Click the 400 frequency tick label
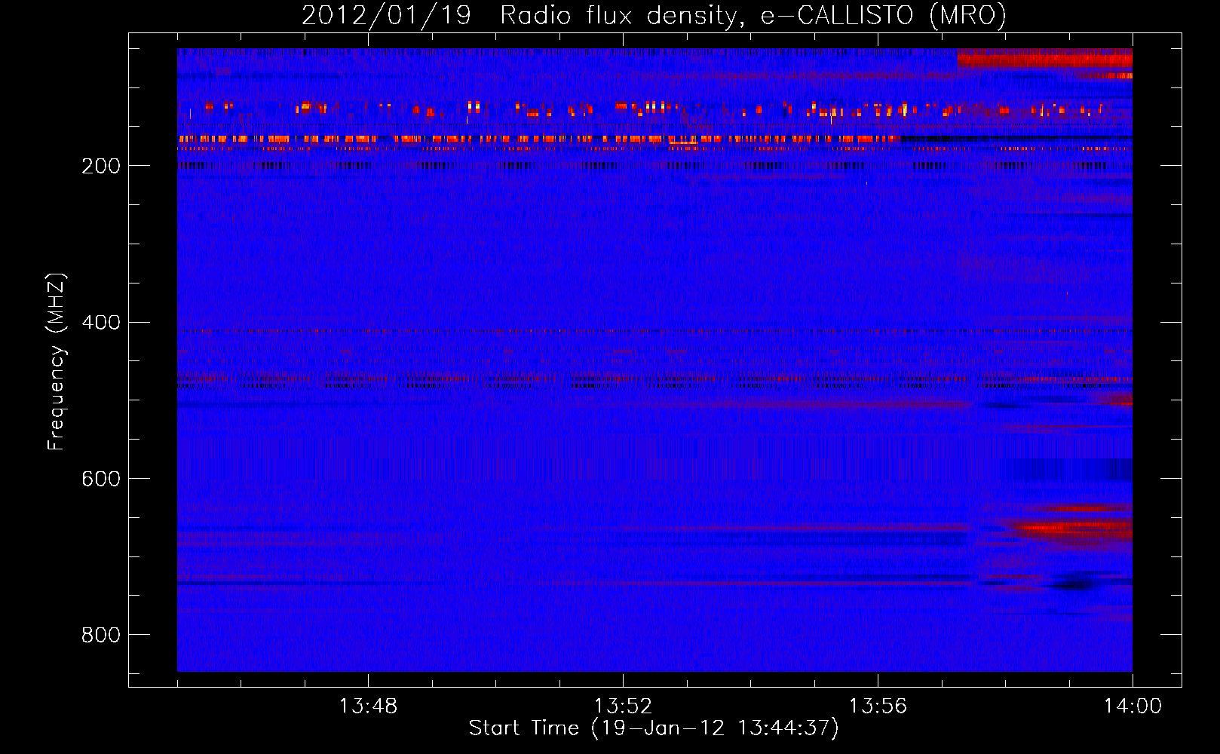The width and height of the screenshot is (1220, 754). coord(101,323)
